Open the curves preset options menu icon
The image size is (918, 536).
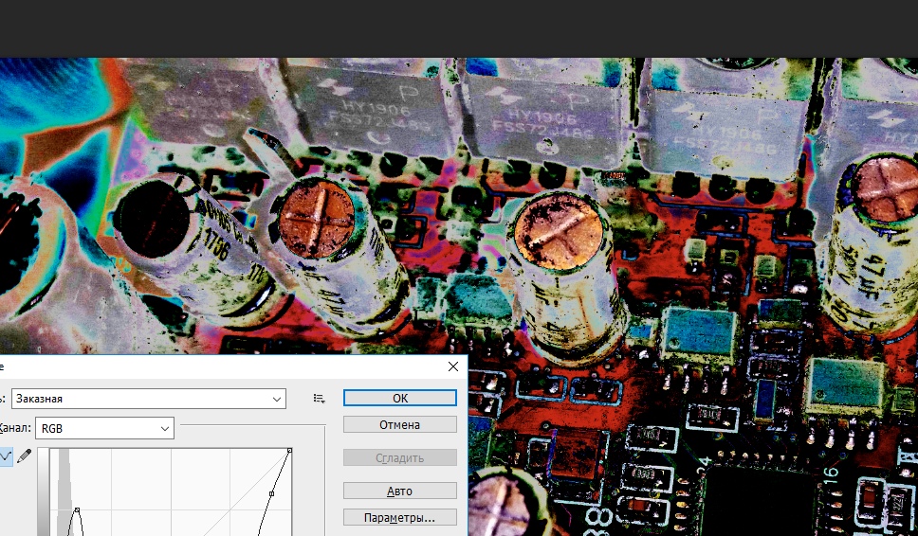tap(319, 398)
